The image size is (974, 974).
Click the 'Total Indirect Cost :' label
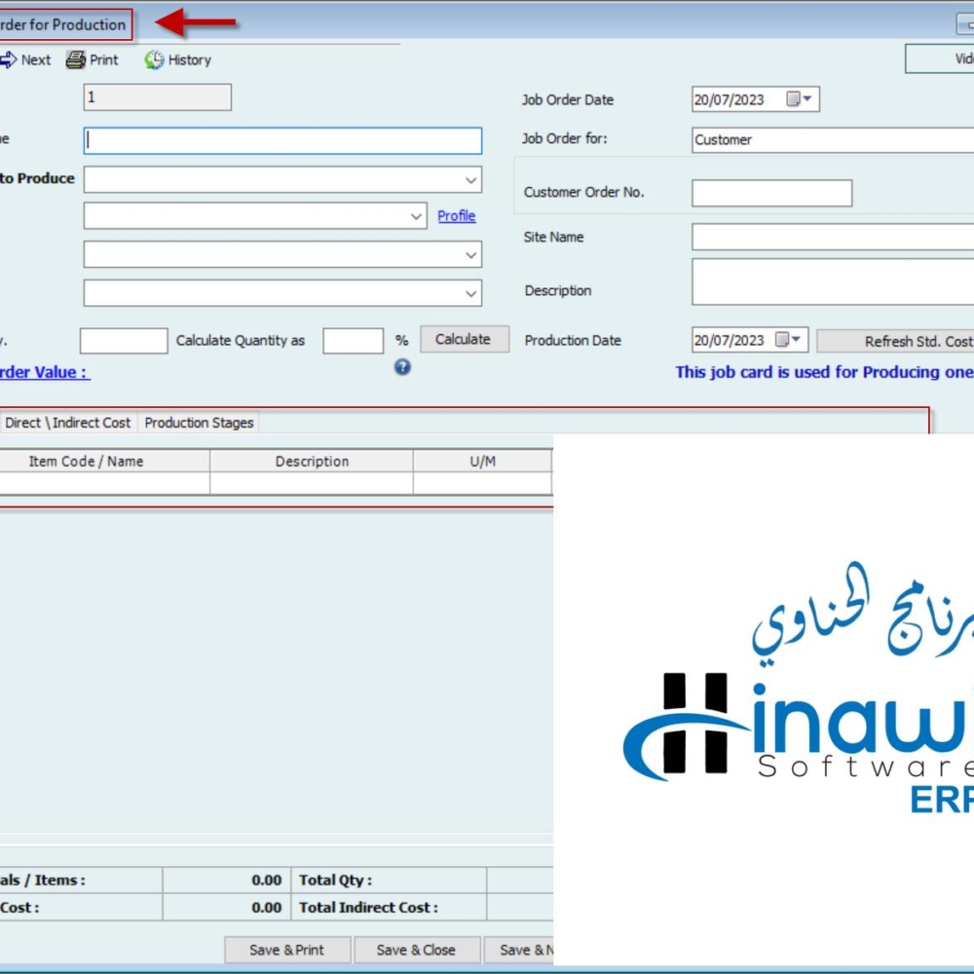point(368,907)
